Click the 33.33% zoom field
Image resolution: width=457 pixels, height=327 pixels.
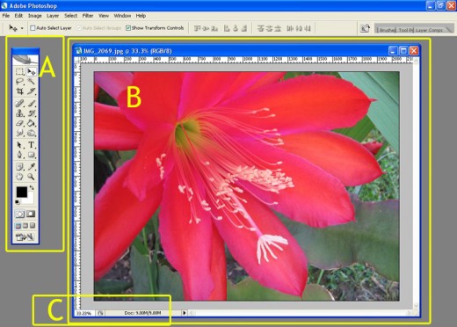tap(84, 313)
